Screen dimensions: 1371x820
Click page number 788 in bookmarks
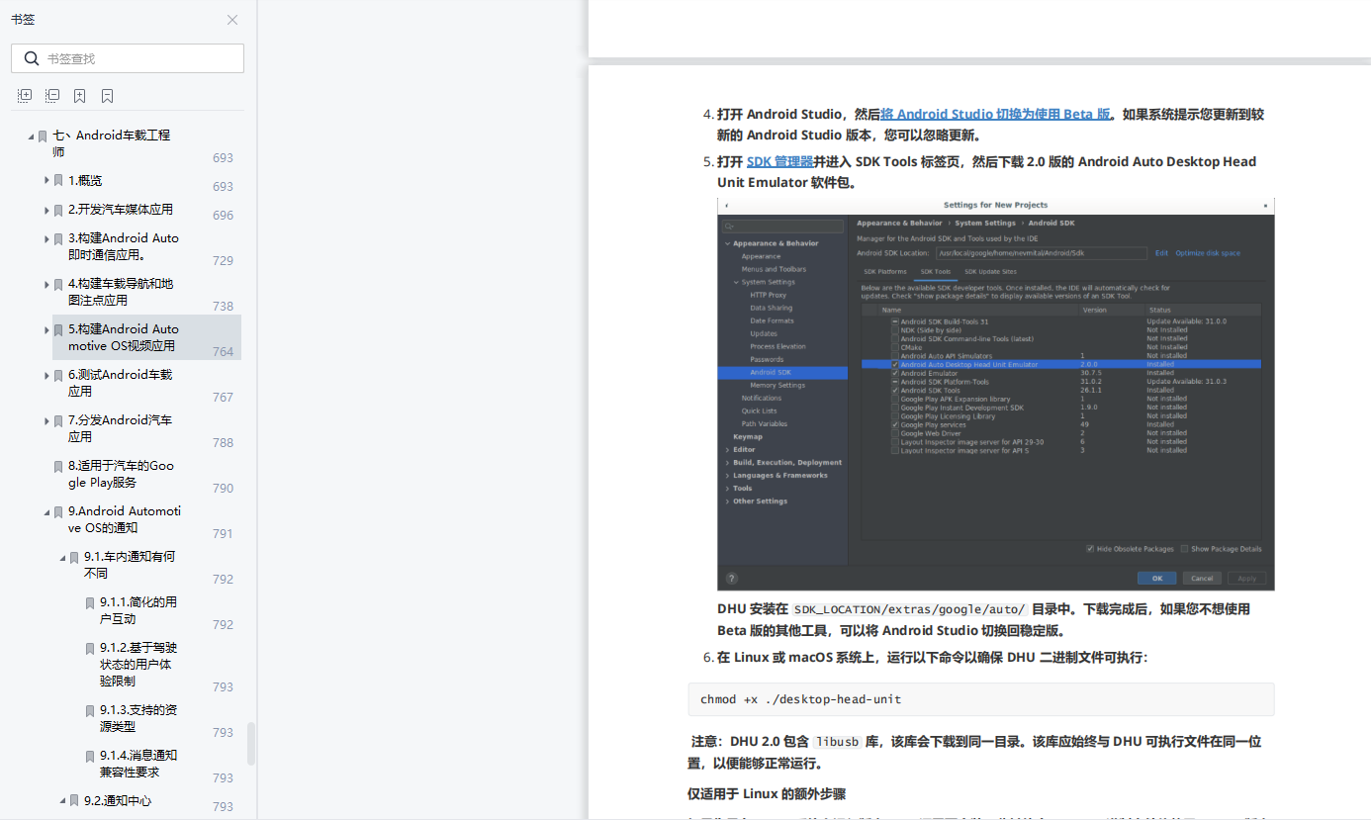223,443
